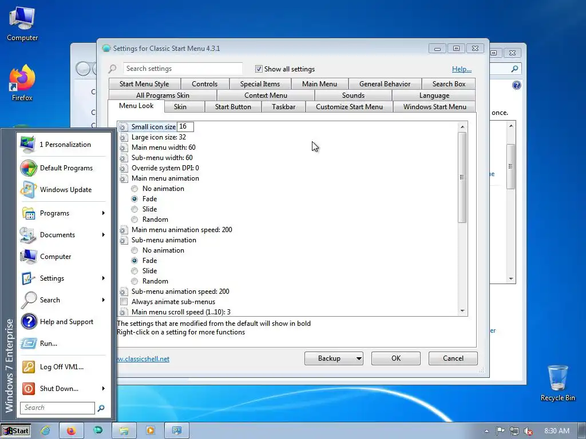Switch to the Start Menu Style tab
Screen dimensions: 586x439
coord(144,84)
